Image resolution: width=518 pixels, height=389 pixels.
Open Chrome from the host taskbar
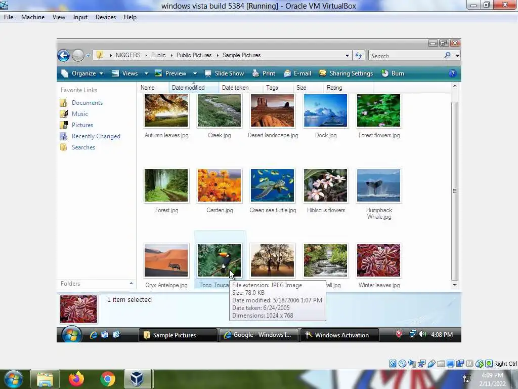[107, 379]
